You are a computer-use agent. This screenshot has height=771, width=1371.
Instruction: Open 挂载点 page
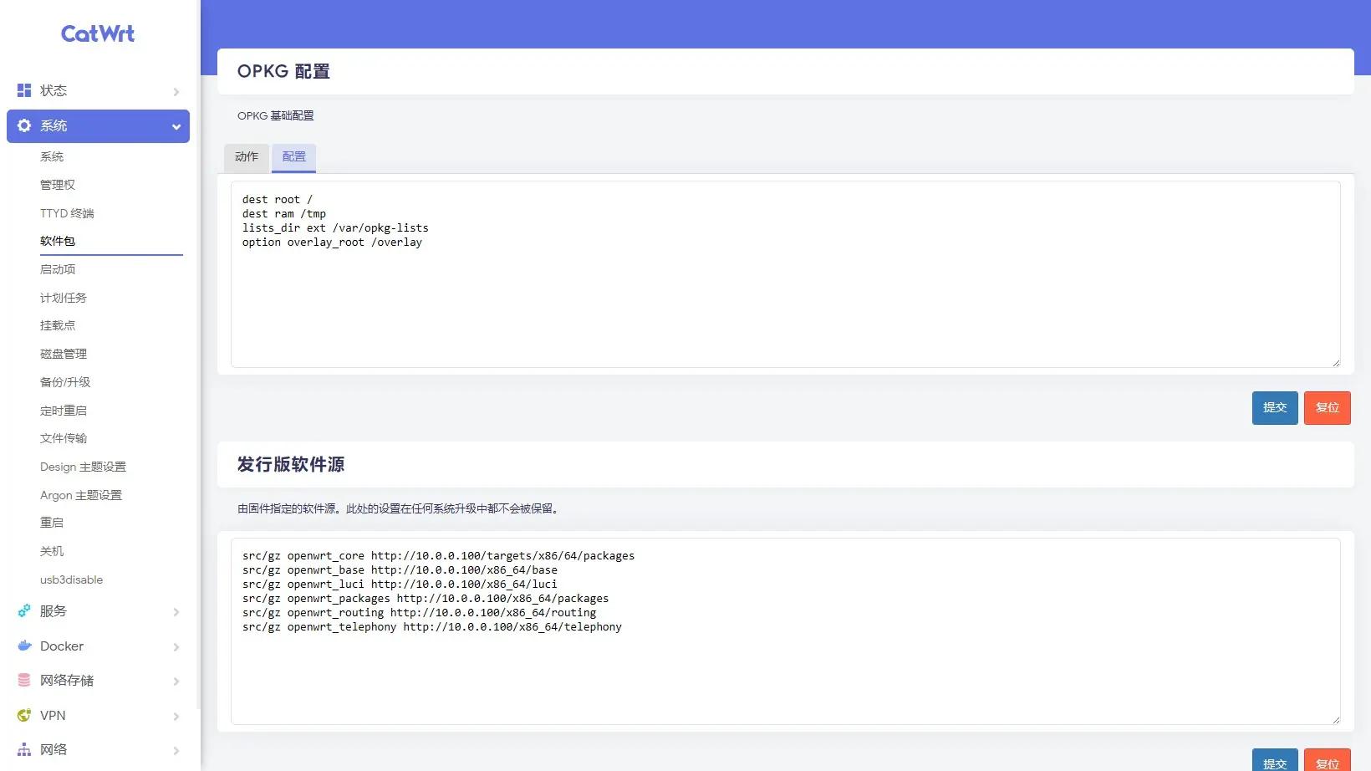pyautogui.click(x=58, y=325)
